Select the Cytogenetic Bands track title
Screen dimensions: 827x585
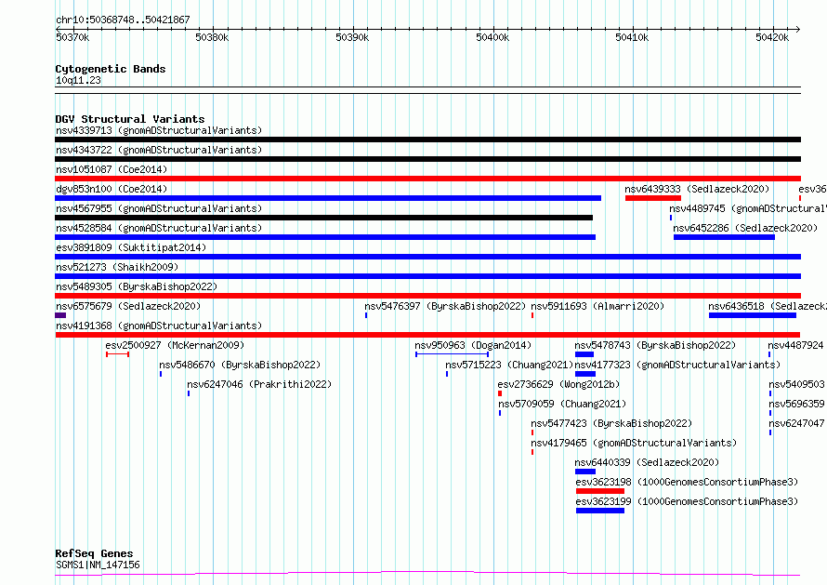111,69
